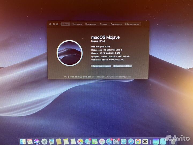Launch Siri from the Dock
Viewport: 193px width, 145px height.
click(x=37, y=142)
